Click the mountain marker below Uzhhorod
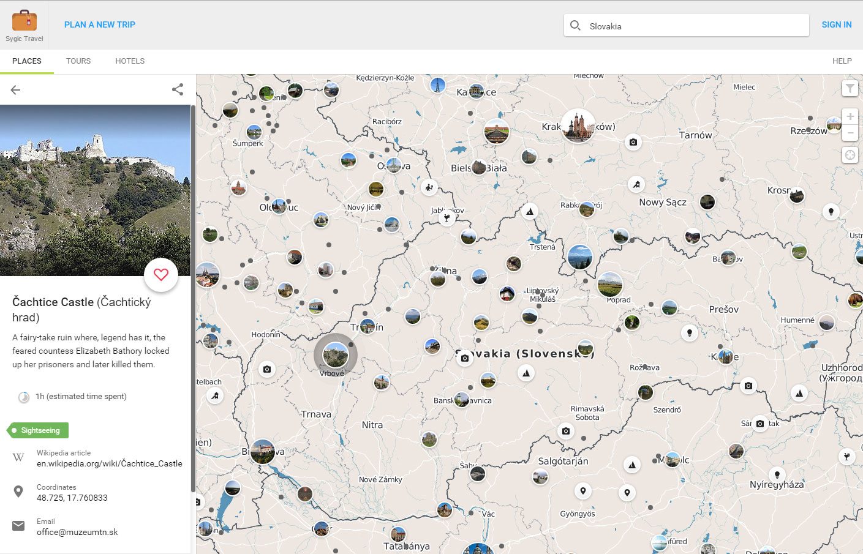The image size is (863, 554). coord(799,394)
